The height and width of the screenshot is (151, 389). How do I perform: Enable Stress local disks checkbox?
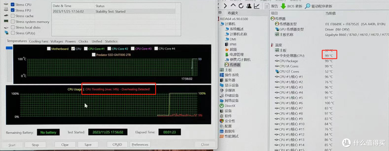click(x=13, y=27)
